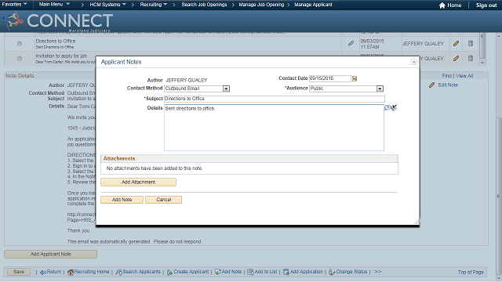Expand the Contact Method dropdown
This screenshot has width=502, height=282.
click(226, 89)
